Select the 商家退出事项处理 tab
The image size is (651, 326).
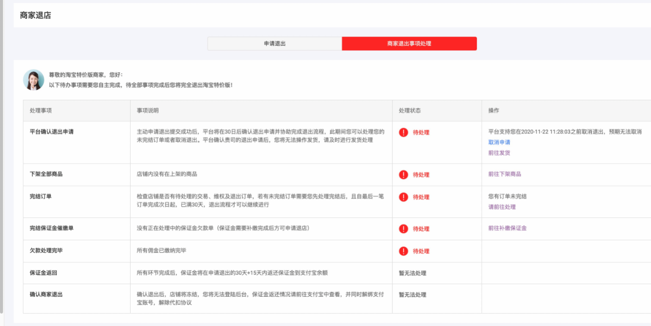click(408, 44)
